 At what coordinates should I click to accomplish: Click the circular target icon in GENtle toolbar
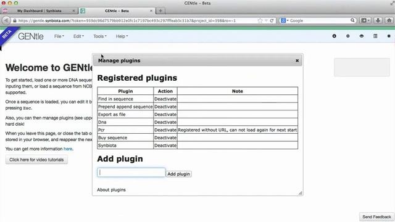pyautogui.click(x=348, y=36)
